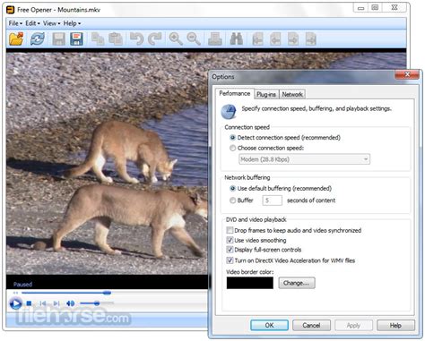The height and width of the screenshot is (341, 425).
Task: Select the Choose connection speed radio button
Action: (232, 148)
